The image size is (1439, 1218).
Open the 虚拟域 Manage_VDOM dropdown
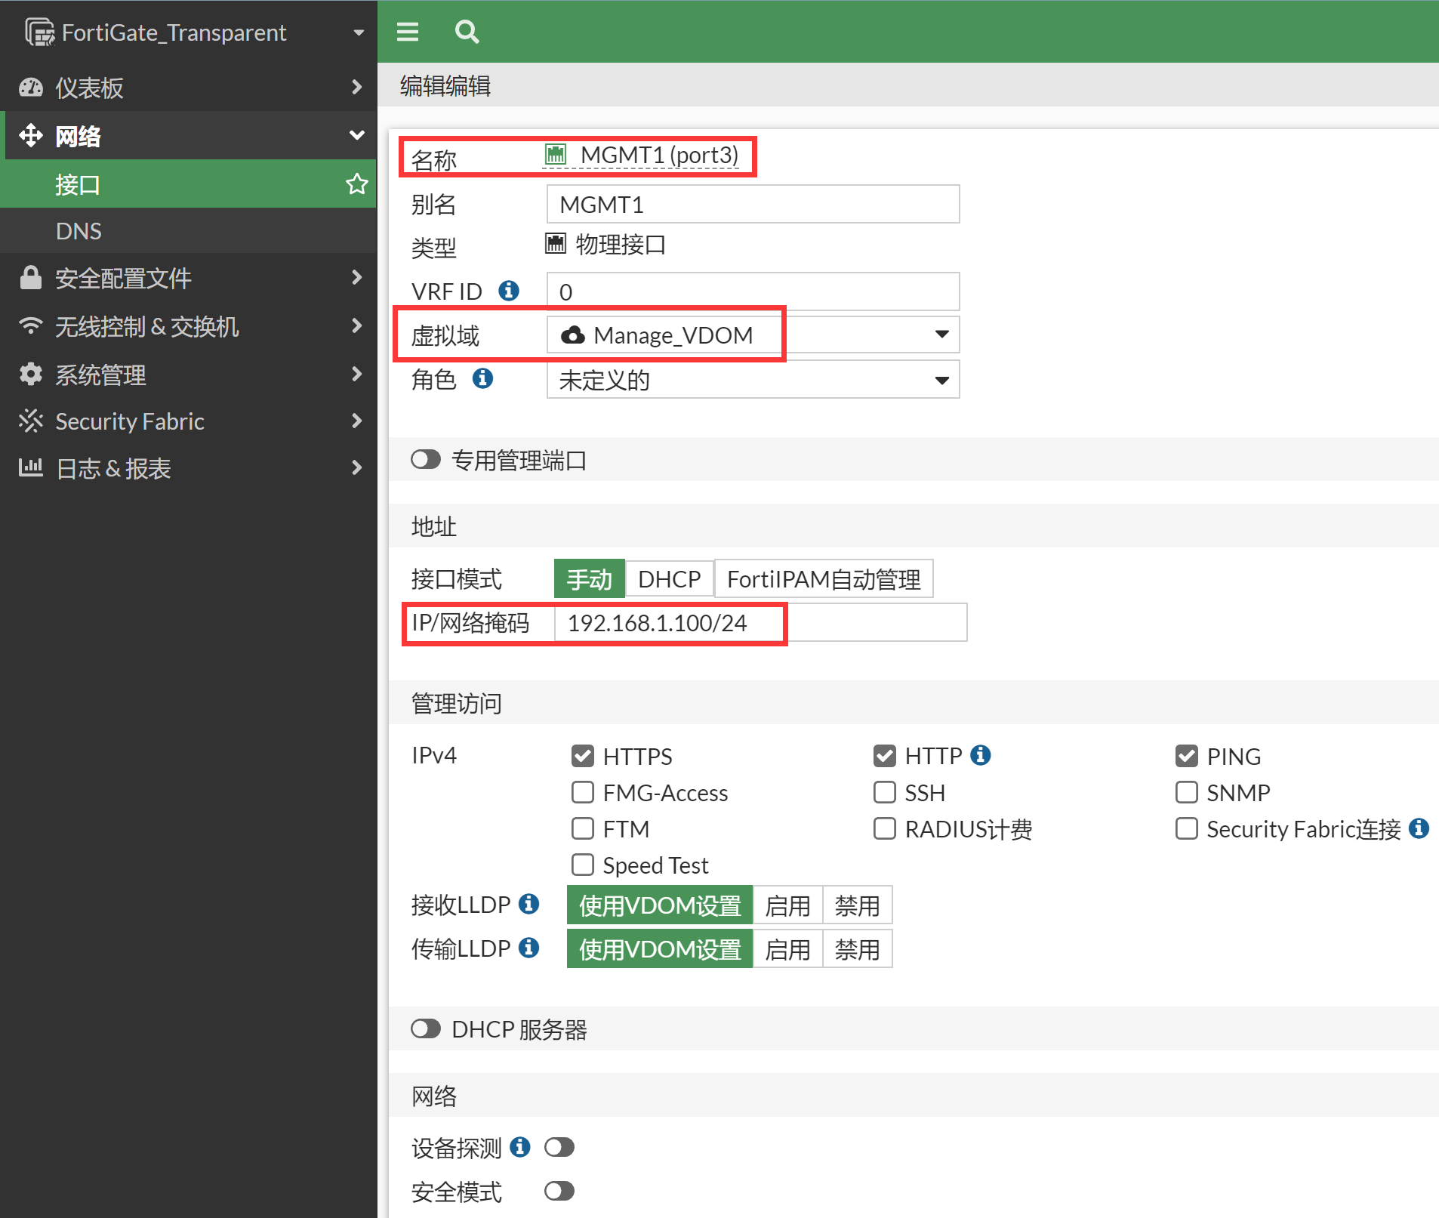tap(752, 335)
